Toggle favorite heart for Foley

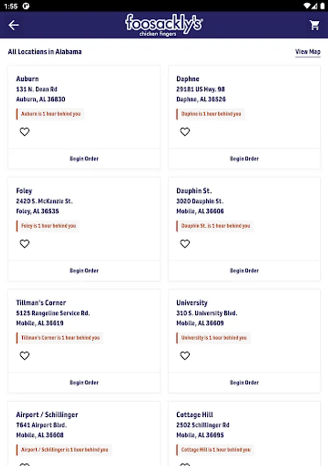click(24, 243)
